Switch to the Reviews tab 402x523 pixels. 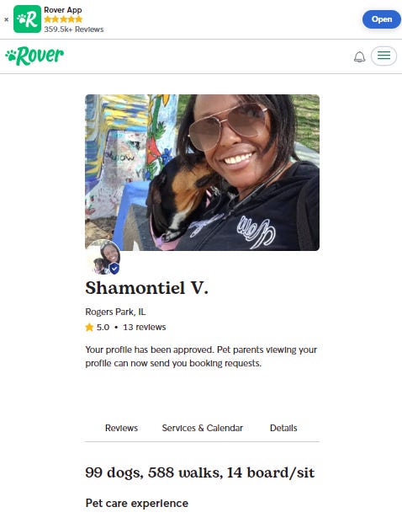tap(121, 428)
